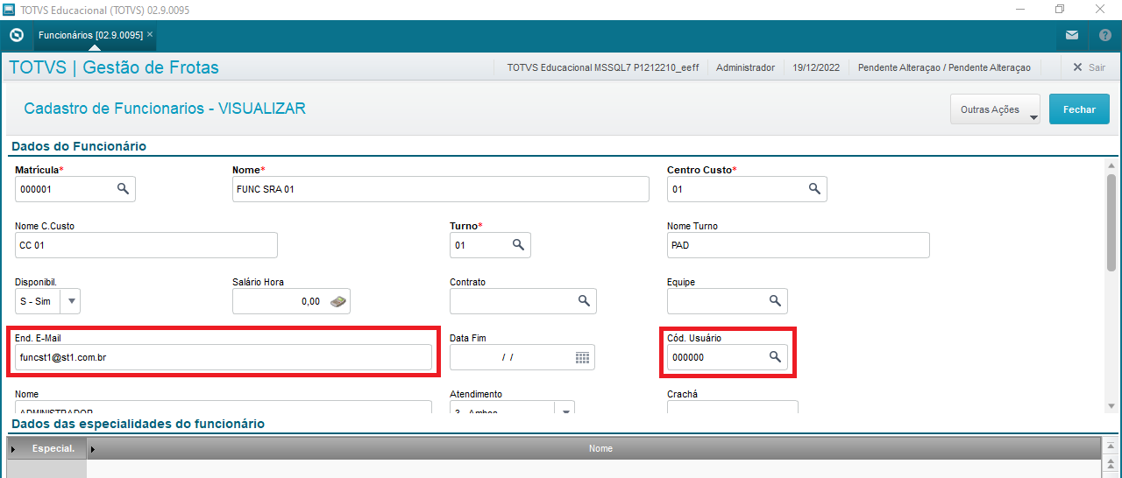Click the Data Fim date field
Screen dimensions: 1122x478
click(x=522, y=357)
